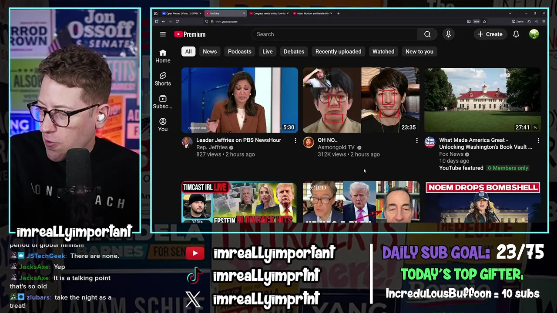Open the OH NO.. video title

pos(328,140)
